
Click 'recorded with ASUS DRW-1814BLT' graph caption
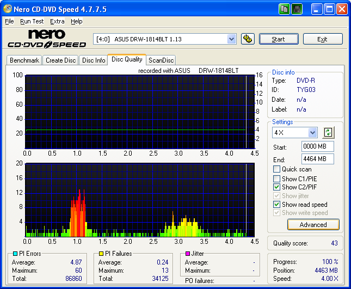pos(188,71)
